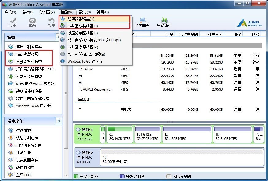
Task: Click the 容量 column header
Action: coord(163,34)
